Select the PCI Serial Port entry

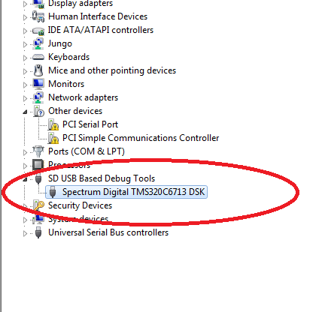click(x=90, y=124)
